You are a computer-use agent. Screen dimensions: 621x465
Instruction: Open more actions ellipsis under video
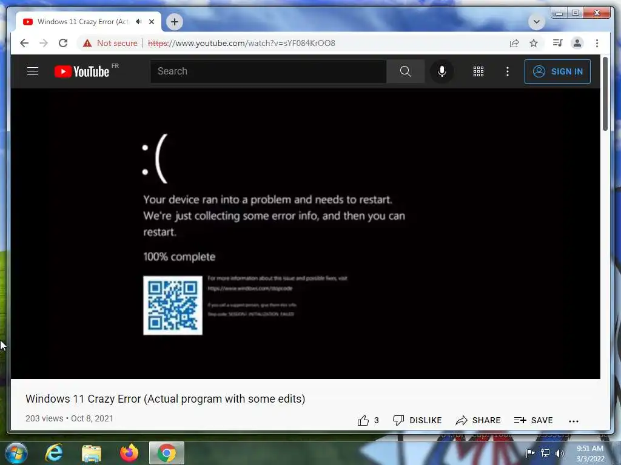(x=574, y=421)
